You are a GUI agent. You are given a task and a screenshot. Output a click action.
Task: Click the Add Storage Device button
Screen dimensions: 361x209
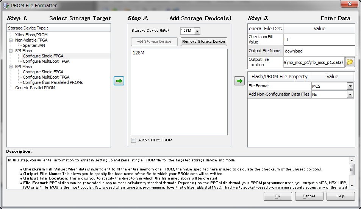154,42
